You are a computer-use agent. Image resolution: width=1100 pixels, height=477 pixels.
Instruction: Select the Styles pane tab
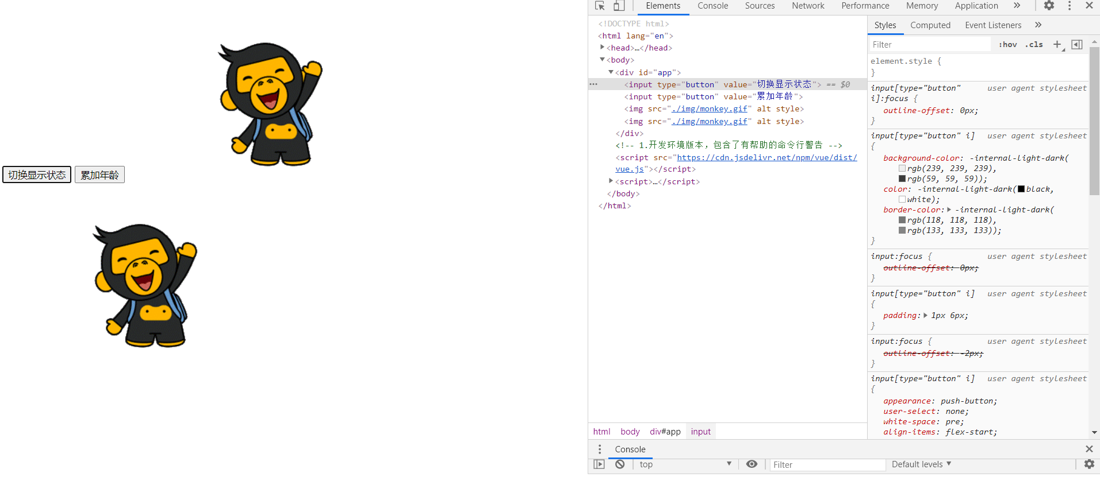(885, 25)
